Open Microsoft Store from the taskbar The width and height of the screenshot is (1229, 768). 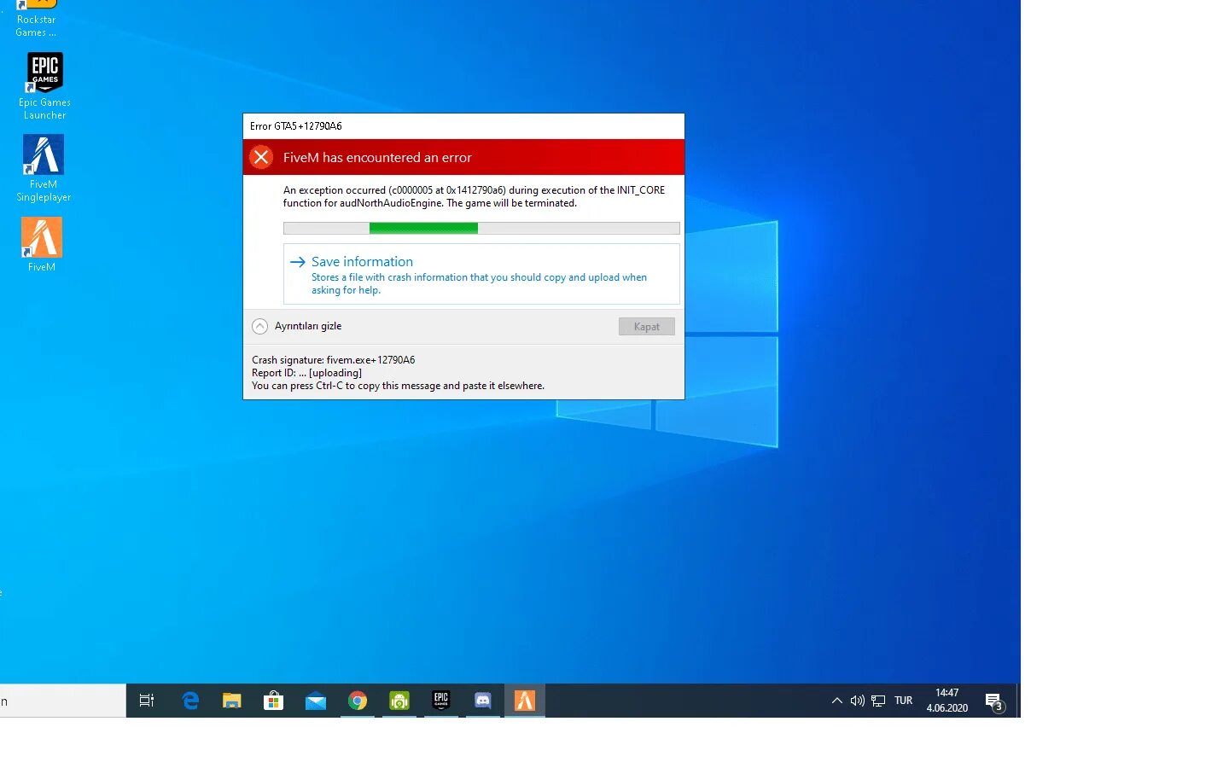pyautogui.click(x=274, y=701)
